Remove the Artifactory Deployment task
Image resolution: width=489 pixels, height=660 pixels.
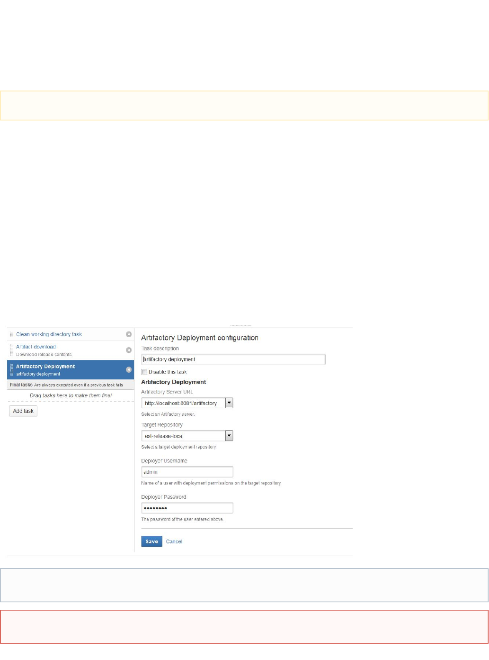[129, 369]
